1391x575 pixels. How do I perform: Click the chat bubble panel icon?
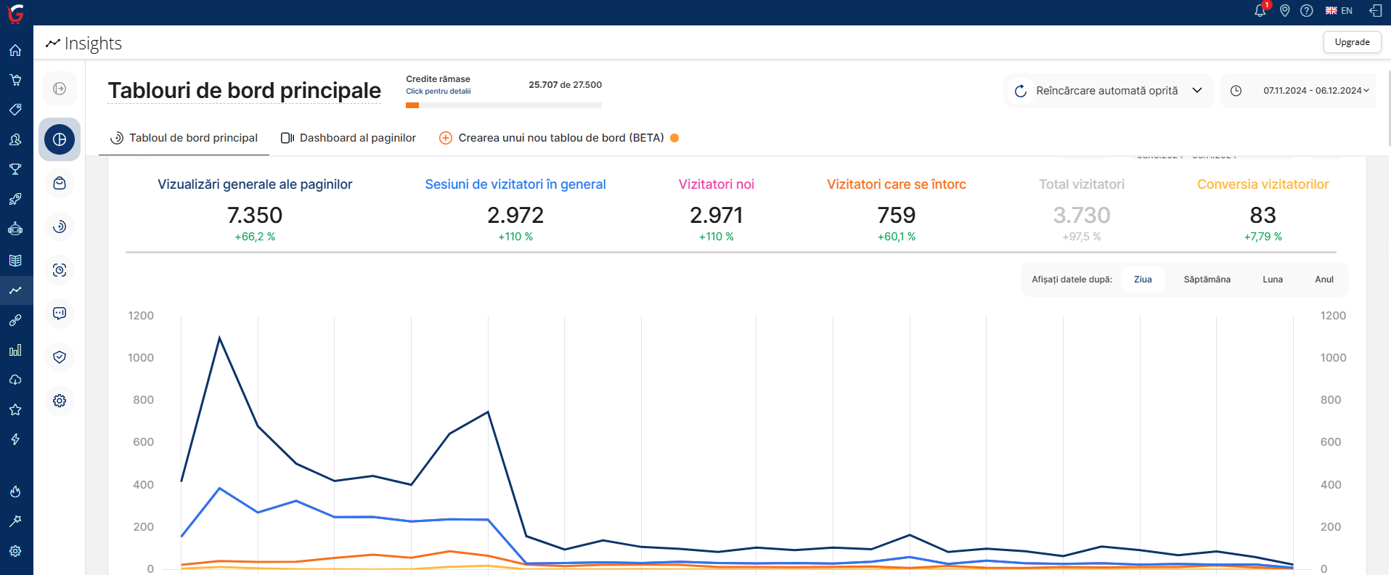[60, 314]
